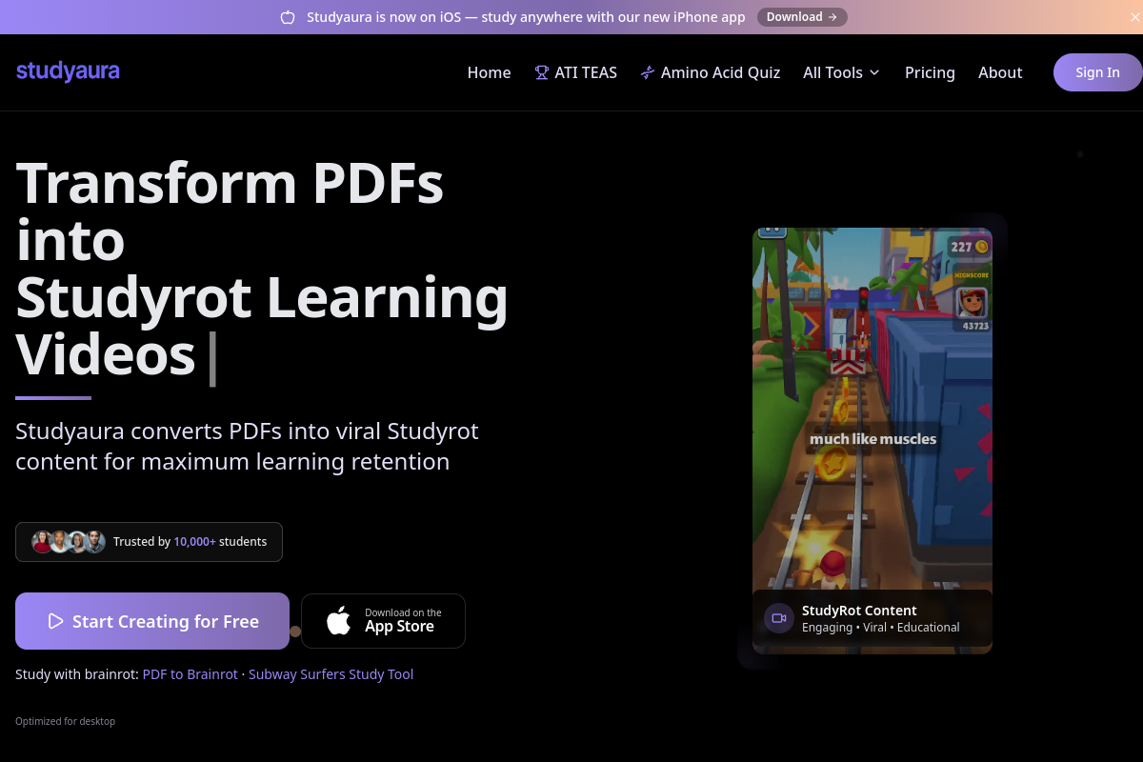
Task: Click the student avatars in the Trusted badge
Action: click(x=68, y=542)
